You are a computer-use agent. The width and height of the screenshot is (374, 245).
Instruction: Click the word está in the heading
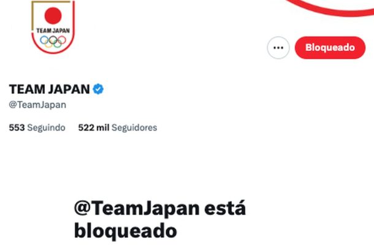[225, 208]
